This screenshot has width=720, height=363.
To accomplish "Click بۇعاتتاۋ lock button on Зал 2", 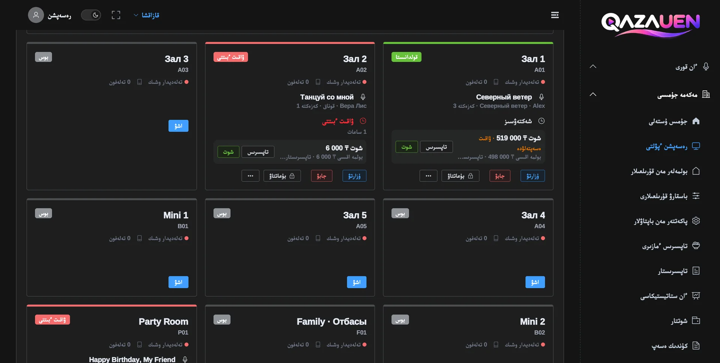I will point(282,176).
